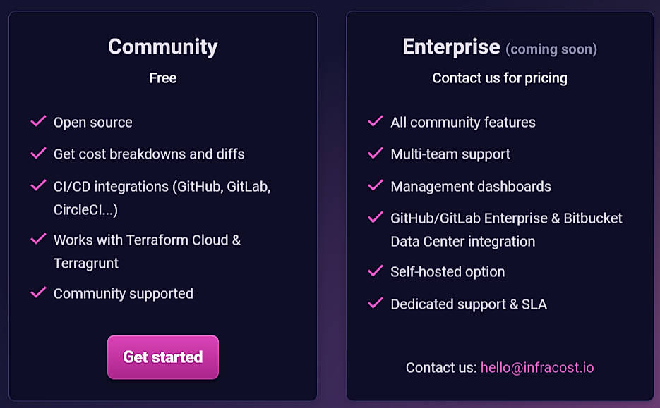660x408 pixels.
Task: Click checkmark next to Works with Terraform Cloud
Action: [38, 240]
